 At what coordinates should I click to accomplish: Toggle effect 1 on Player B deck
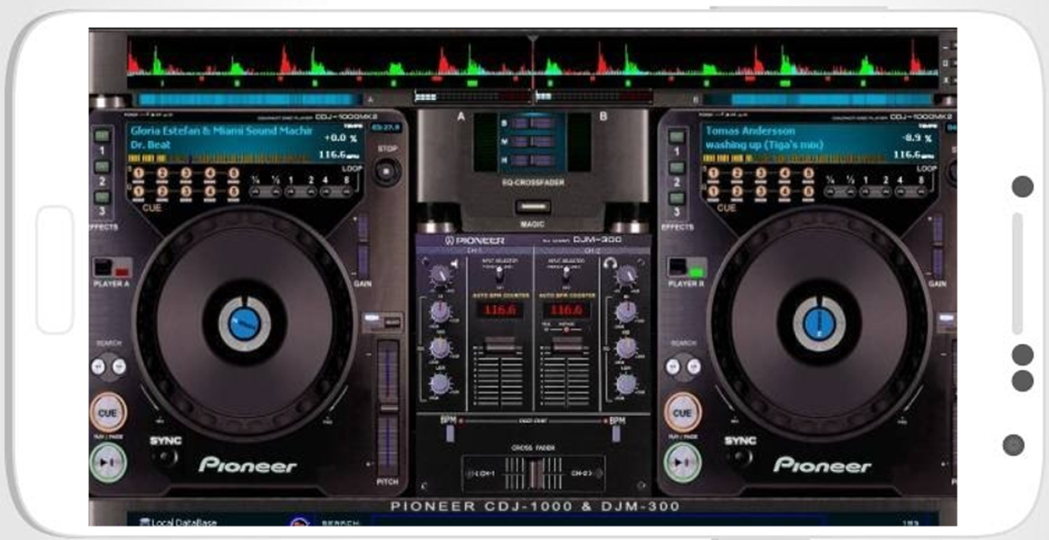[x=677, y=137]
